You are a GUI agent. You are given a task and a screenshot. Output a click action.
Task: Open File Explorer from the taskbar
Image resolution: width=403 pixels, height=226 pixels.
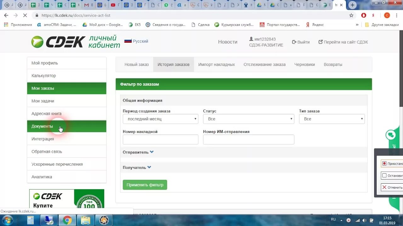(x=85, y=220)
